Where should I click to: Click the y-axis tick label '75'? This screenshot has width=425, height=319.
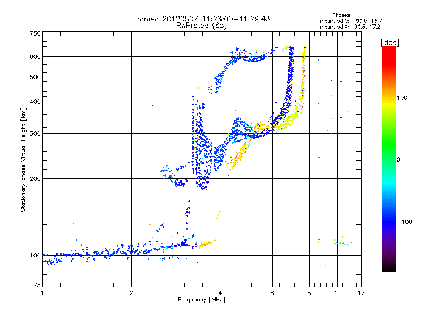pyautogui.click(x=37, y=285)
